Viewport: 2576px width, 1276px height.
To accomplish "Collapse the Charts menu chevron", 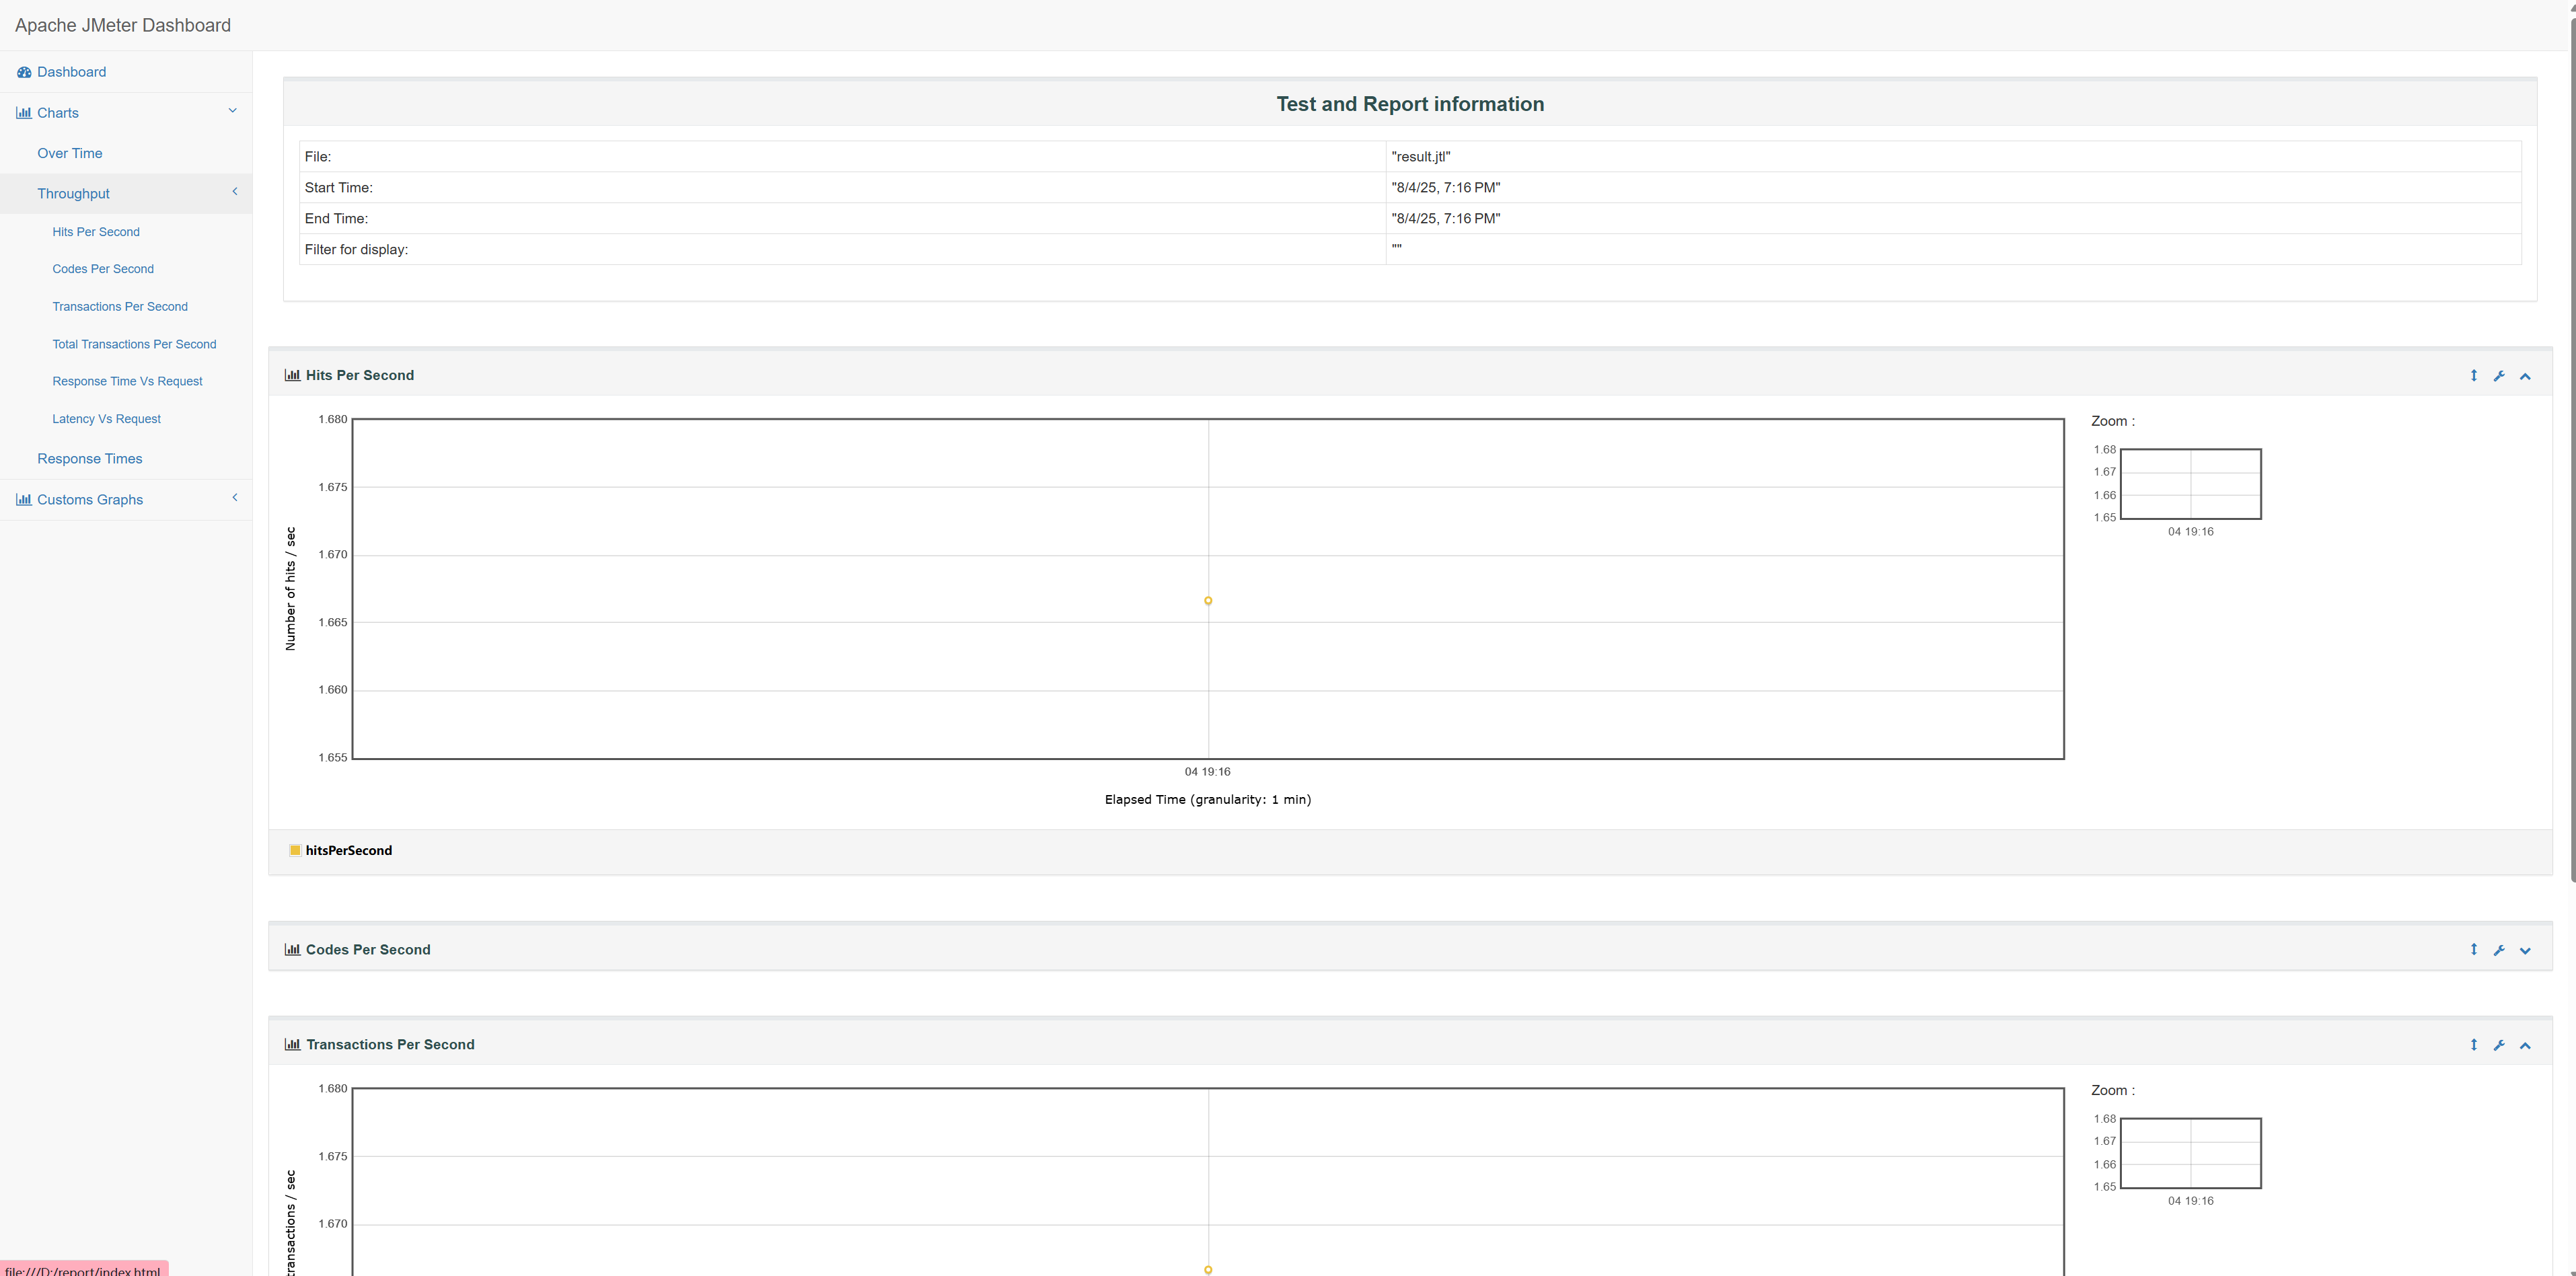I will coord(233,111).
